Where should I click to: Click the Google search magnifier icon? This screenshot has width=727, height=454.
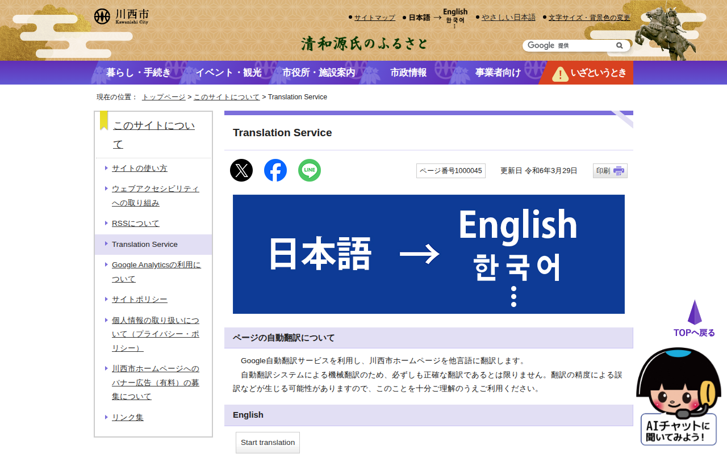(619, 45)
